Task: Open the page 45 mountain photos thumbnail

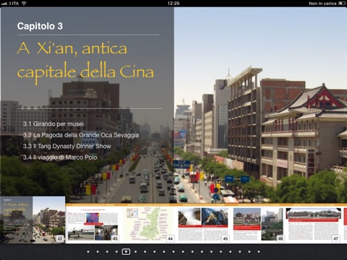Action: point(203,225)
